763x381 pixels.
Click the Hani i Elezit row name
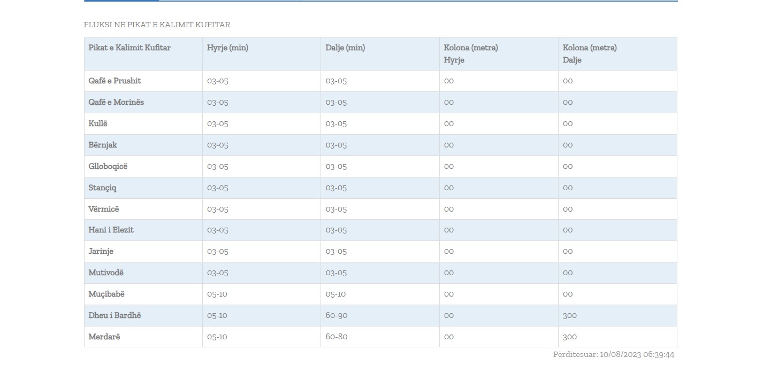[111, 230]
